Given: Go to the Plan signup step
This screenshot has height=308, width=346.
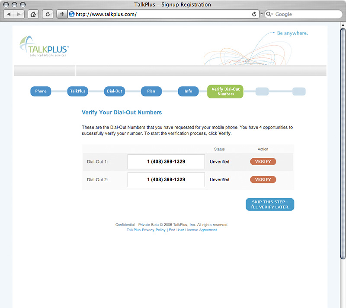Looking at the screenshot, I should 151,91.
